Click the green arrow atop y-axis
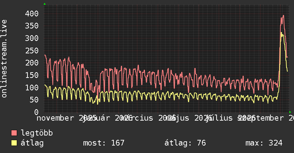The width and height of the screenshot is (294, 153). (x=45, y=4)
